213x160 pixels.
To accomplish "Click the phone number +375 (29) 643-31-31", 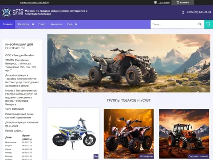I will click(x=199, y=12).
